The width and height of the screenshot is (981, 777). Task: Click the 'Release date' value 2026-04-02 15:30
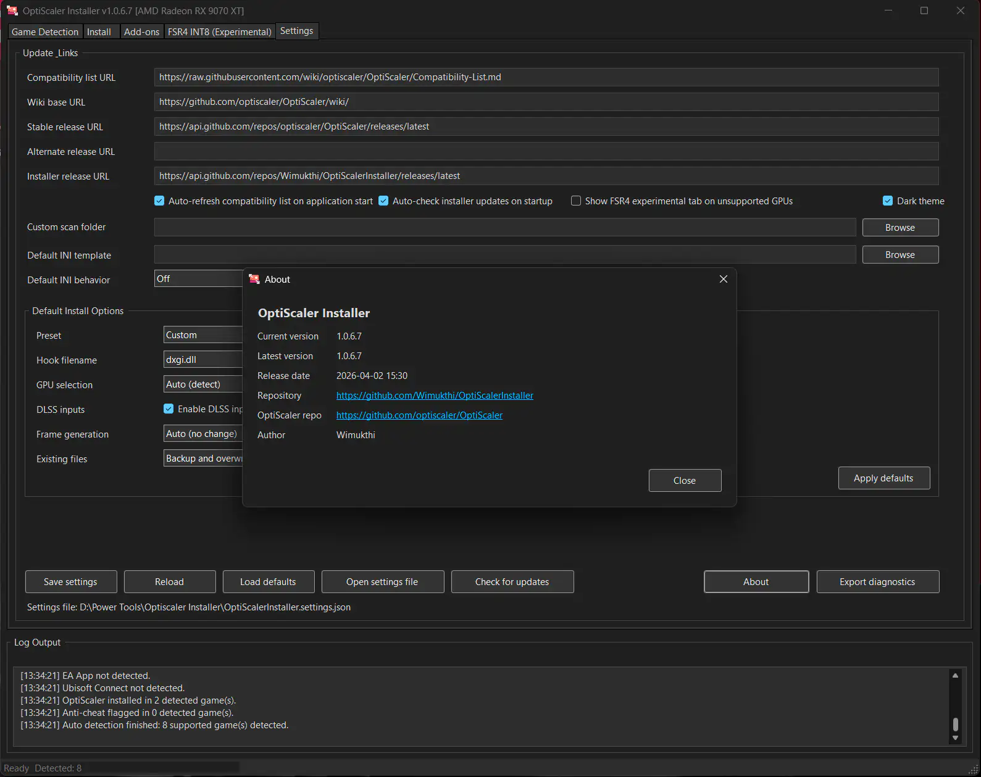tap(372, 375)
